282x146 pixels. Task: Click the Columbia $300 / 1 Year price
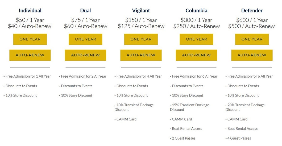196,20
